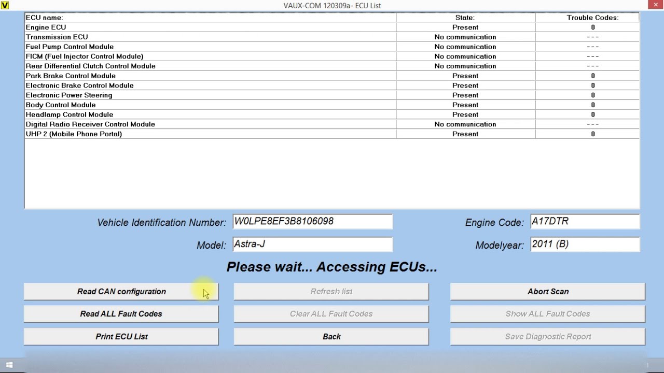Select Rear Differential Clutch Control Module row
Image resolution: width=664 pixels, height=373 pixels.
(332, 66)
